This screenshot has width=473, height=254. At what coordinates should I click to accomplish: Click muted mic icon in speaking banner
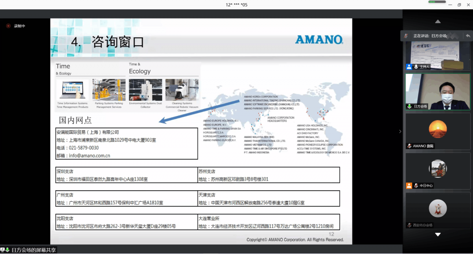(406, 36)
